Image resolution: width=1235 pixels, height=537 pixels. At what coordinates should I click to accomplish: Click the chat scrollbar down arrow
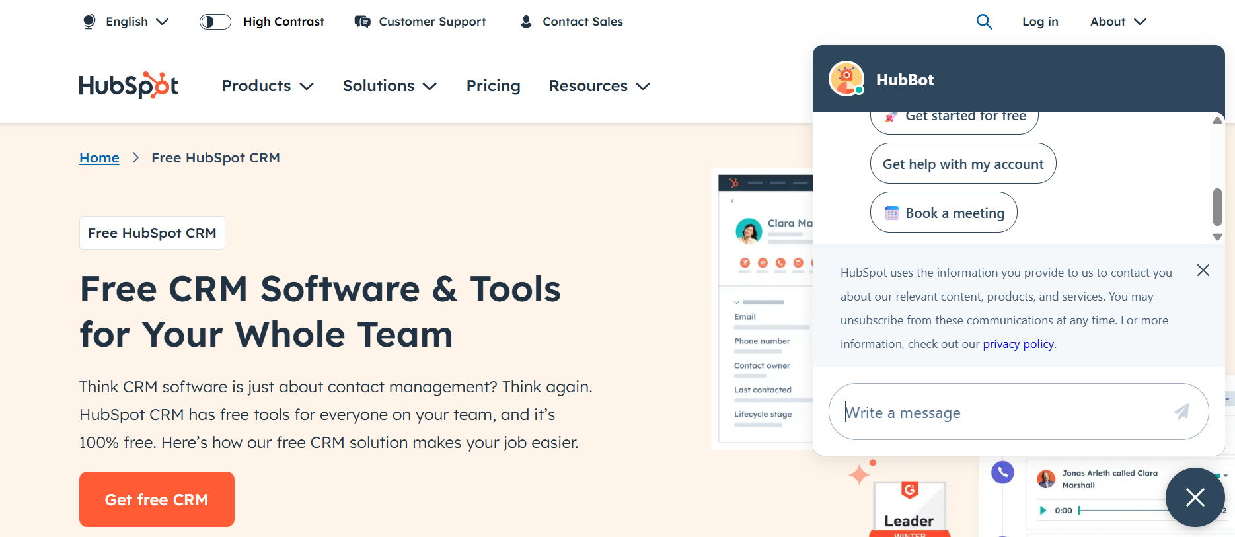[1217, 236]
